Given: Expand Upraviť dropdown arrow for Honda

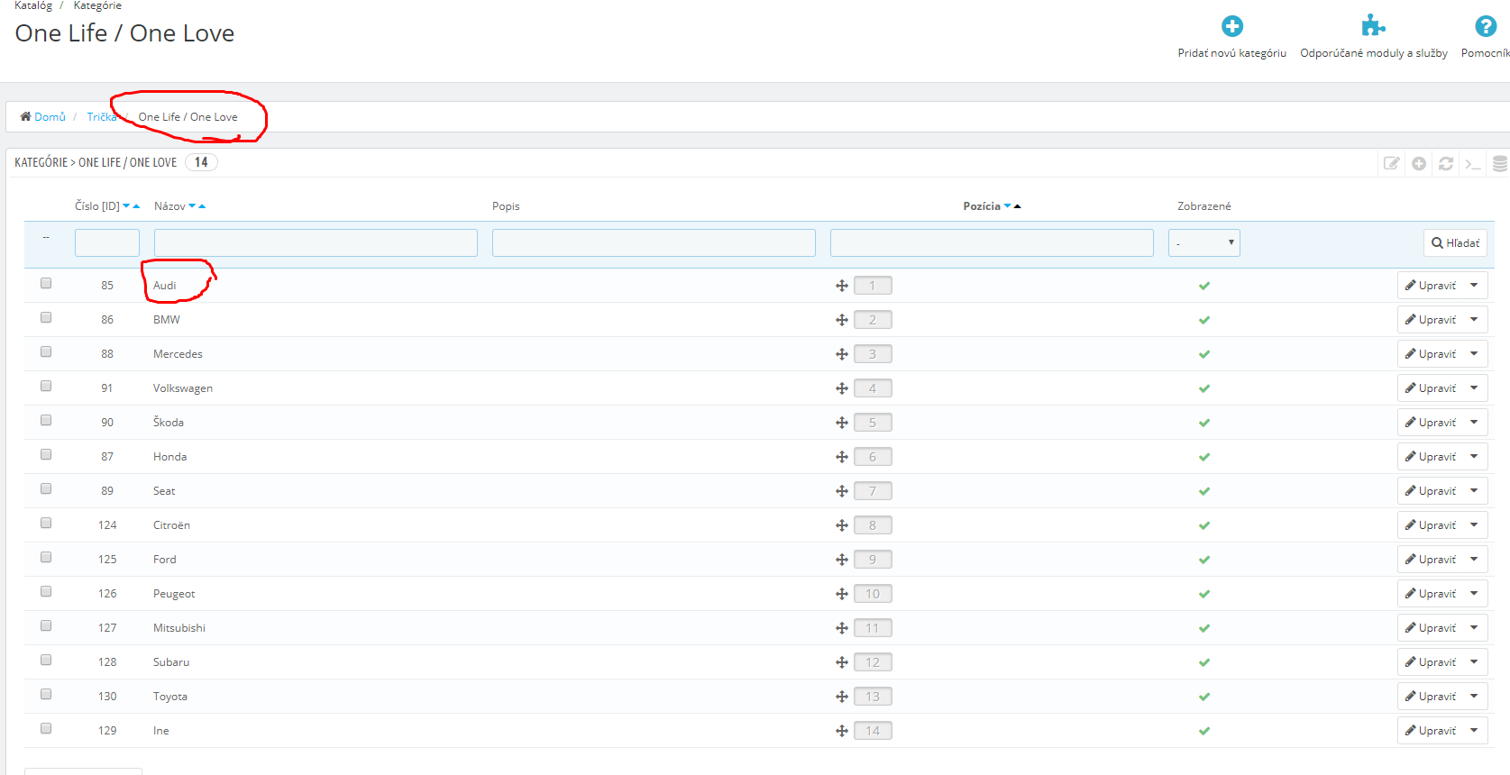Looking at the screenshot, I should (x=1474, y=457).
